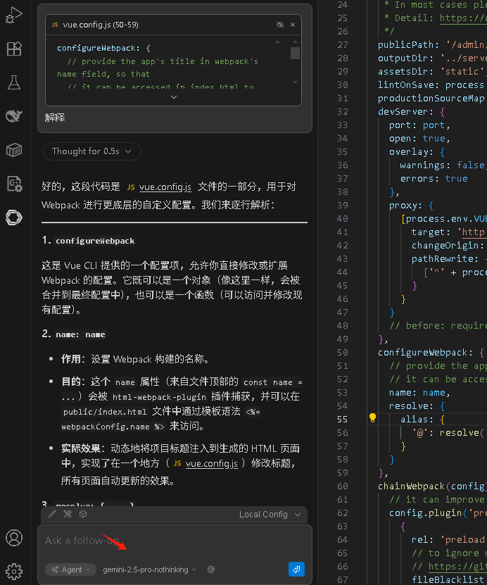
Task: Open the gemini-2.5-pro-nothinking model dropdown
Action: click(149, 570)
